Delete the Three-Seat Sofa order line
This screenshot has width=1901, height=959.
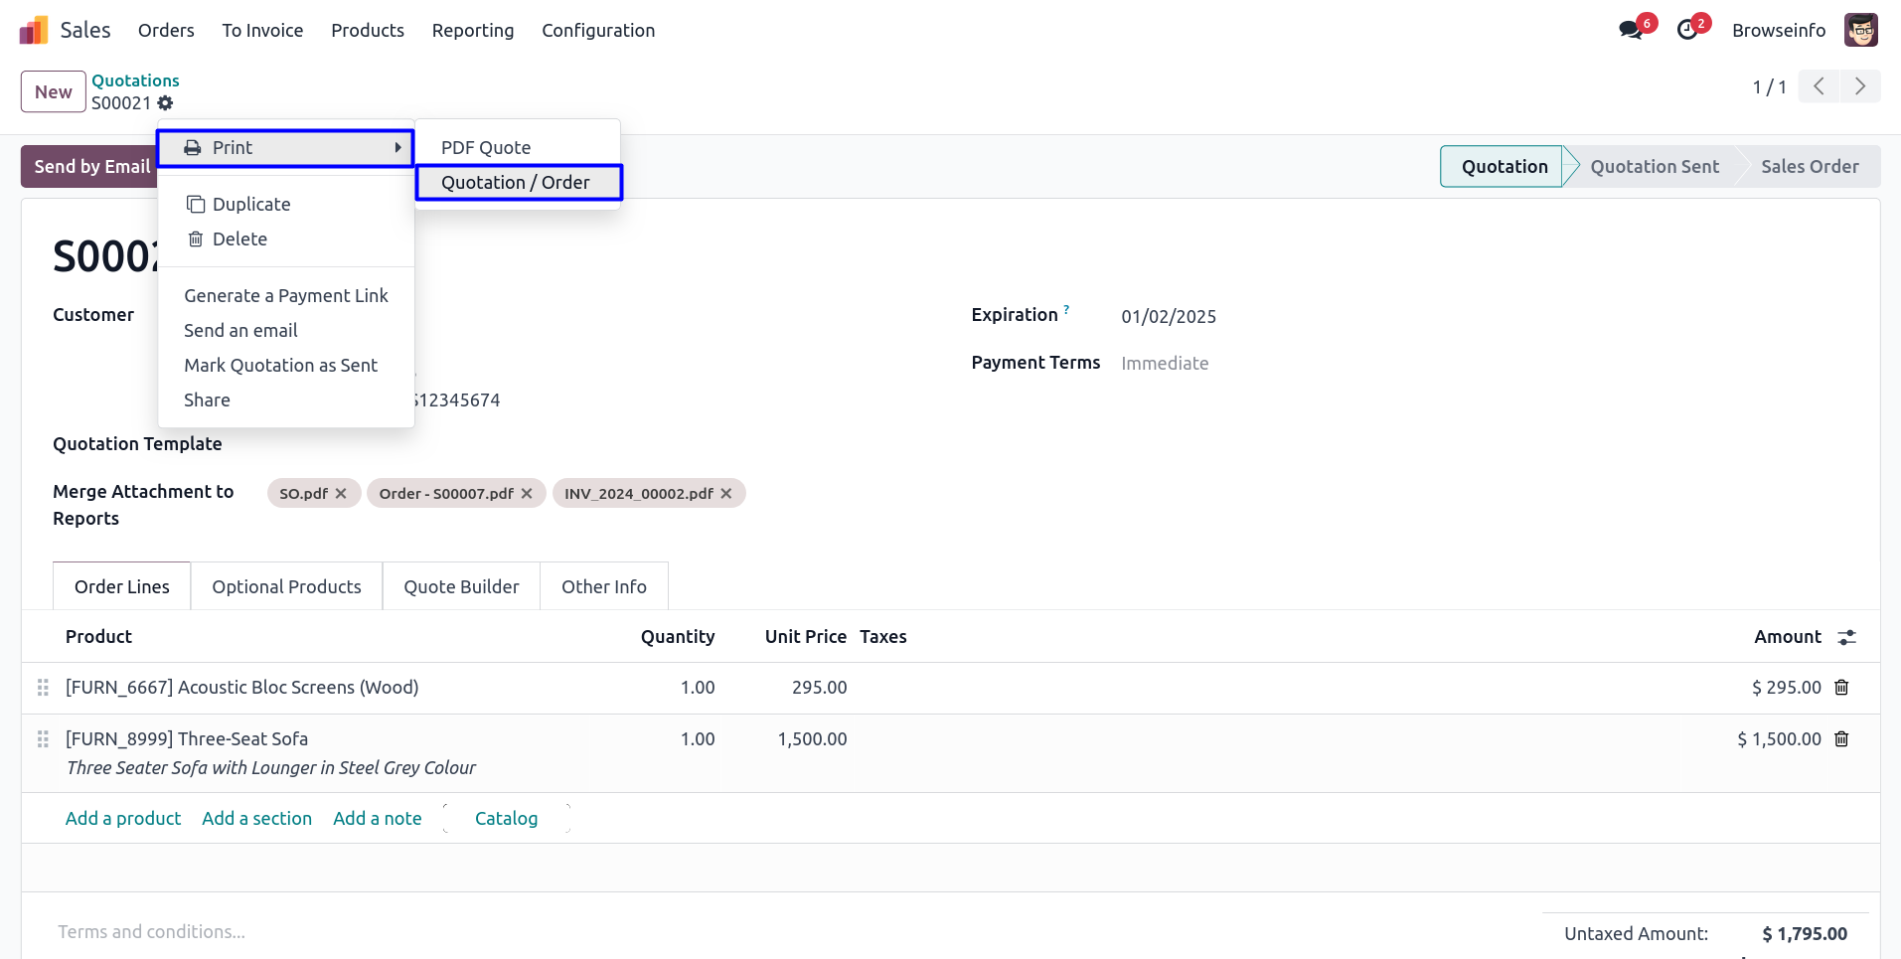[1841, 739]
